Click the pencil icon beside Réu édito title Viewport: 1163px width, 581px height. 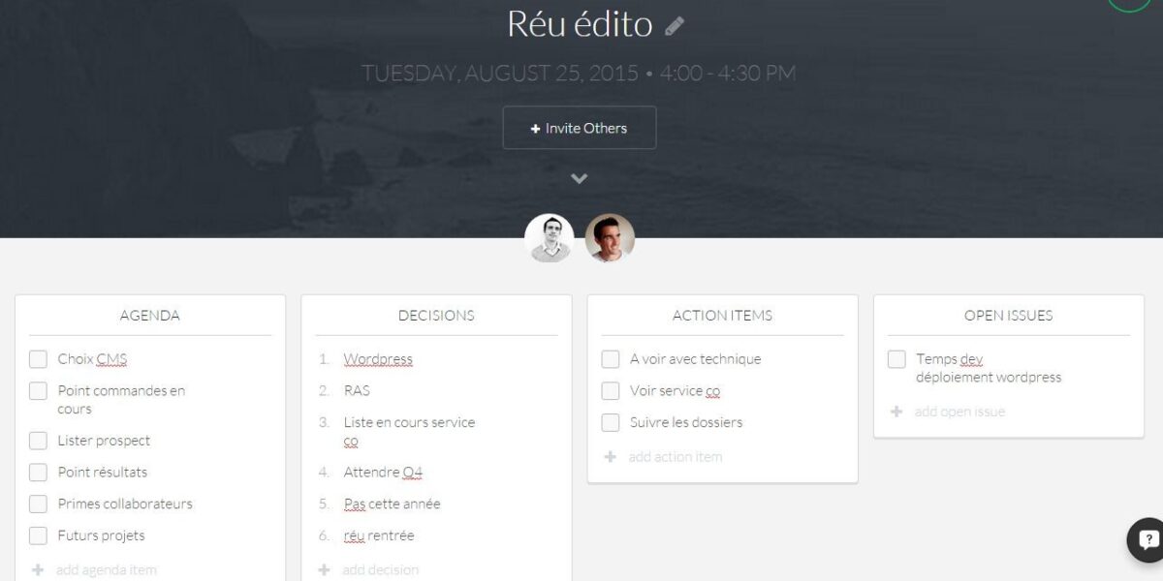[x=675, y=26]
